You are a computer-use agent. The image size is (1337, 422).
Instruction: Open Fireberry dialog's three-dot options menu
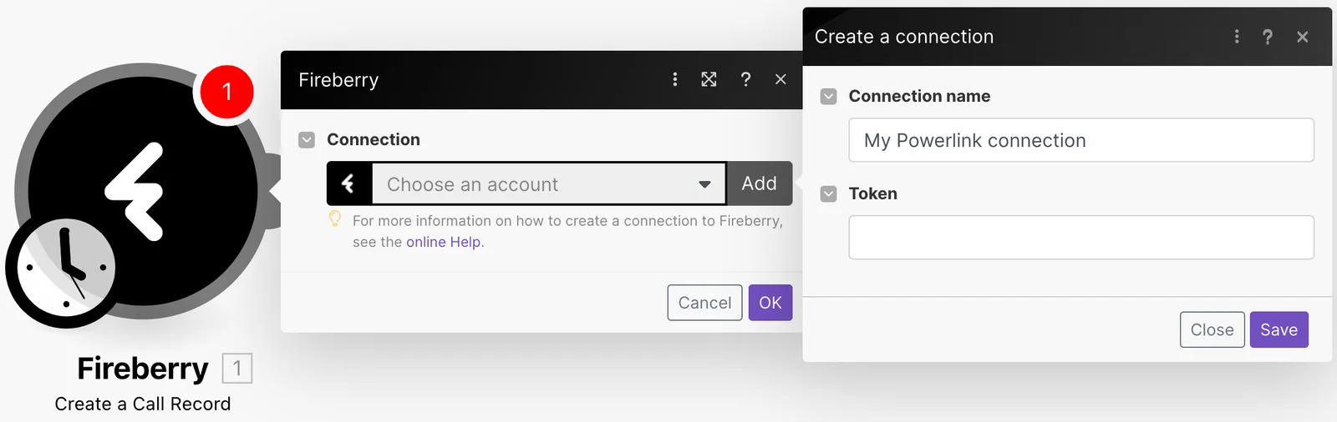(x=675, y=79)
